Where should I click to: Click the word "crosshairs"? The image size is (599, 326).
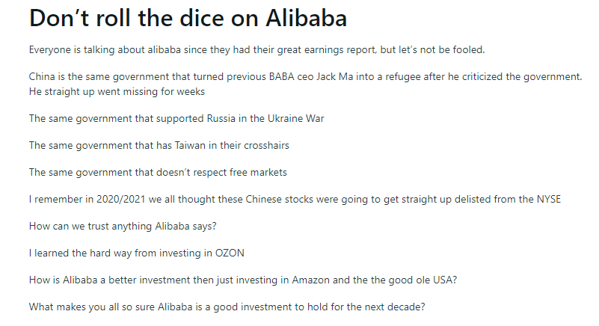pos(263,145)
